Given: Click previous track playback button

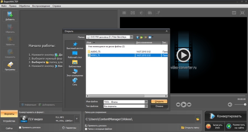Looking at the screenshot, I should pyautogui.click(x=178, y=104).
